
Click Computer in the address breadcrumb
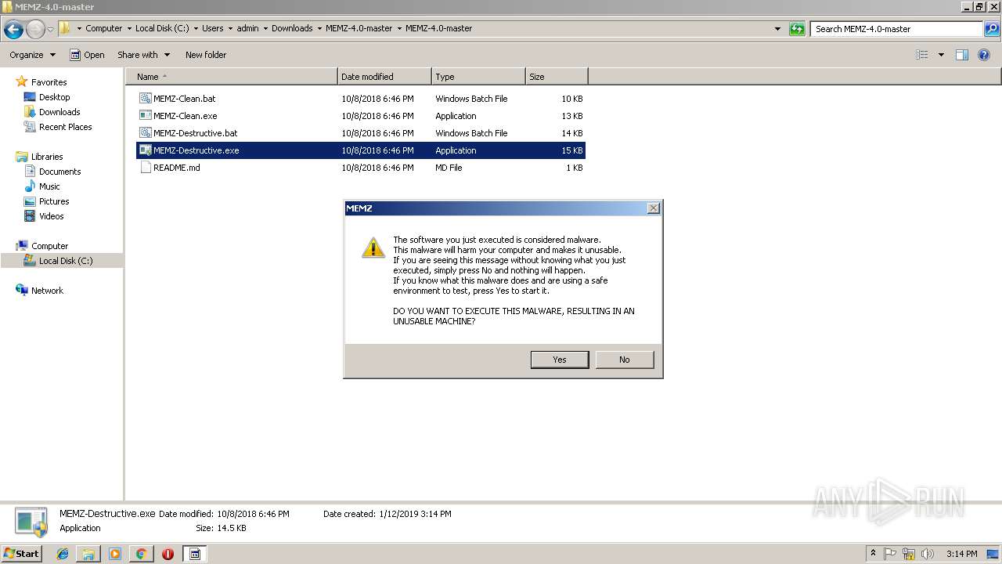tap(103, 29)
